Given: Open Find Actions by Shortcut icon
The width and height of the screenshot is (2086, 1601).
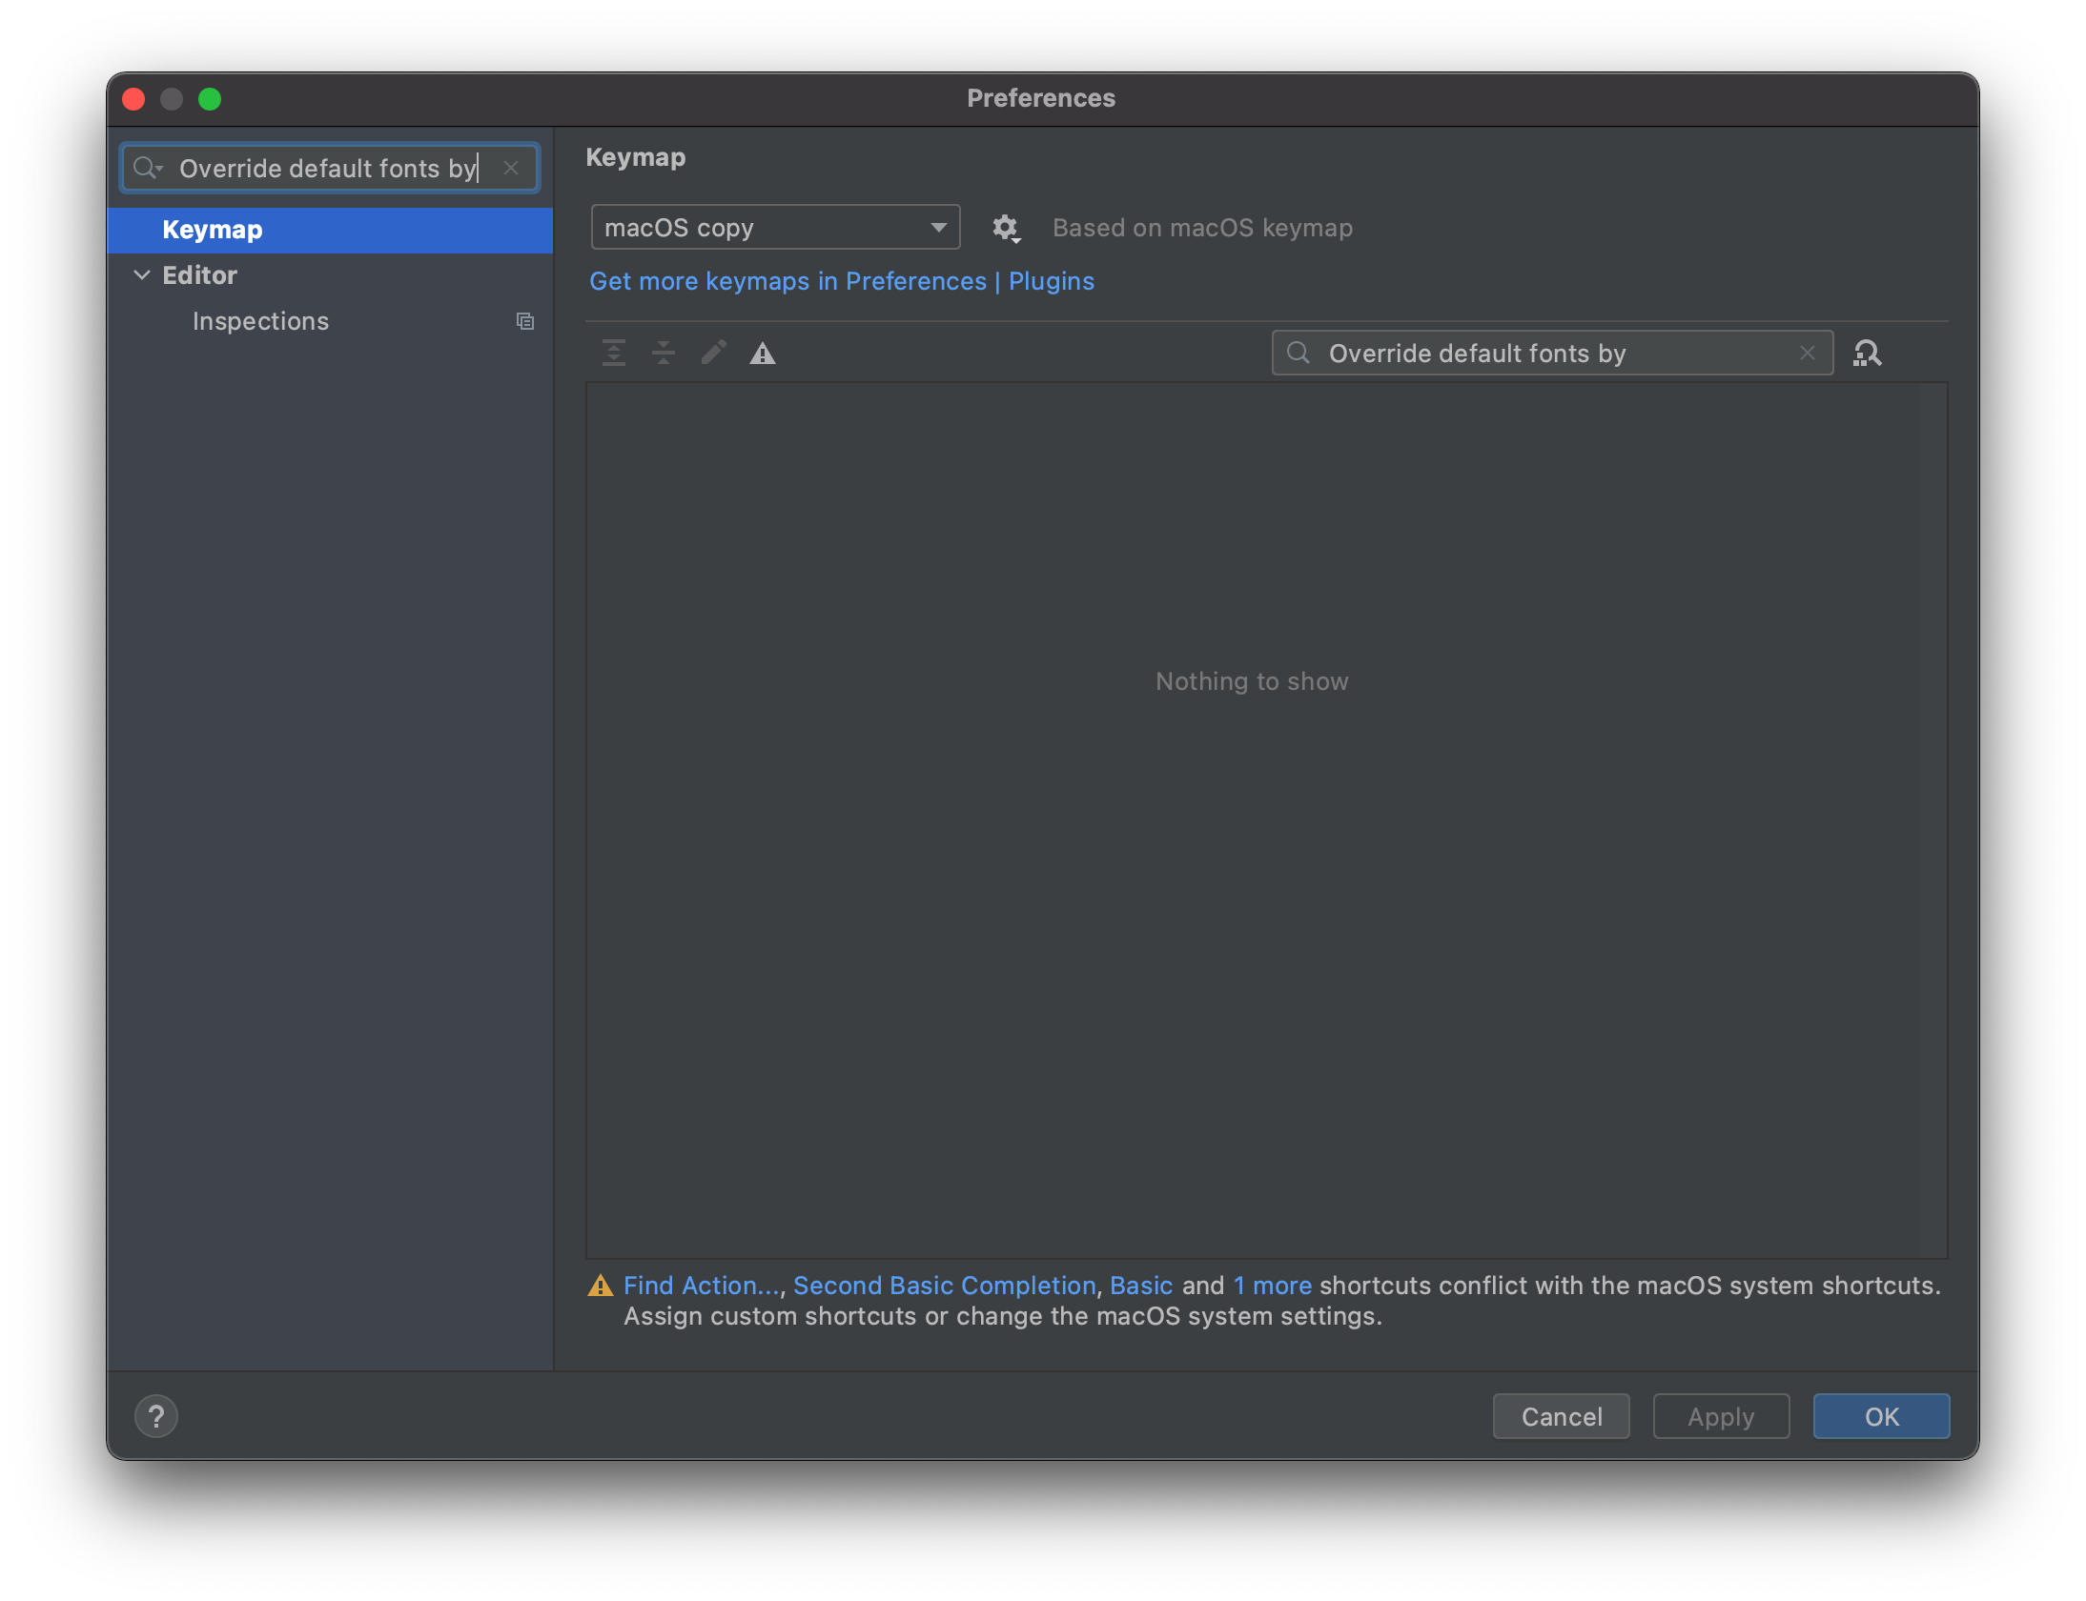Looking at the screenshot, I should point(1867,354).
